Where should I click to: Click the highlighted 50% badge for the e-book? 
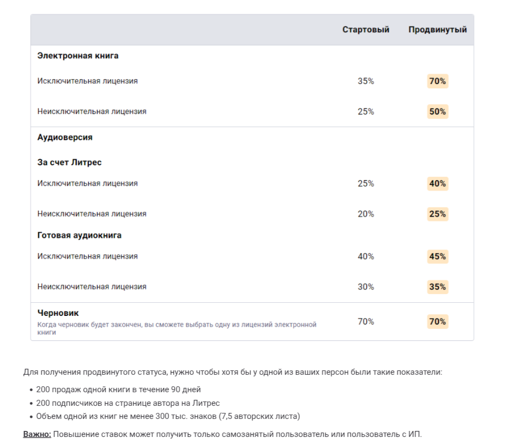pos(437,112)
